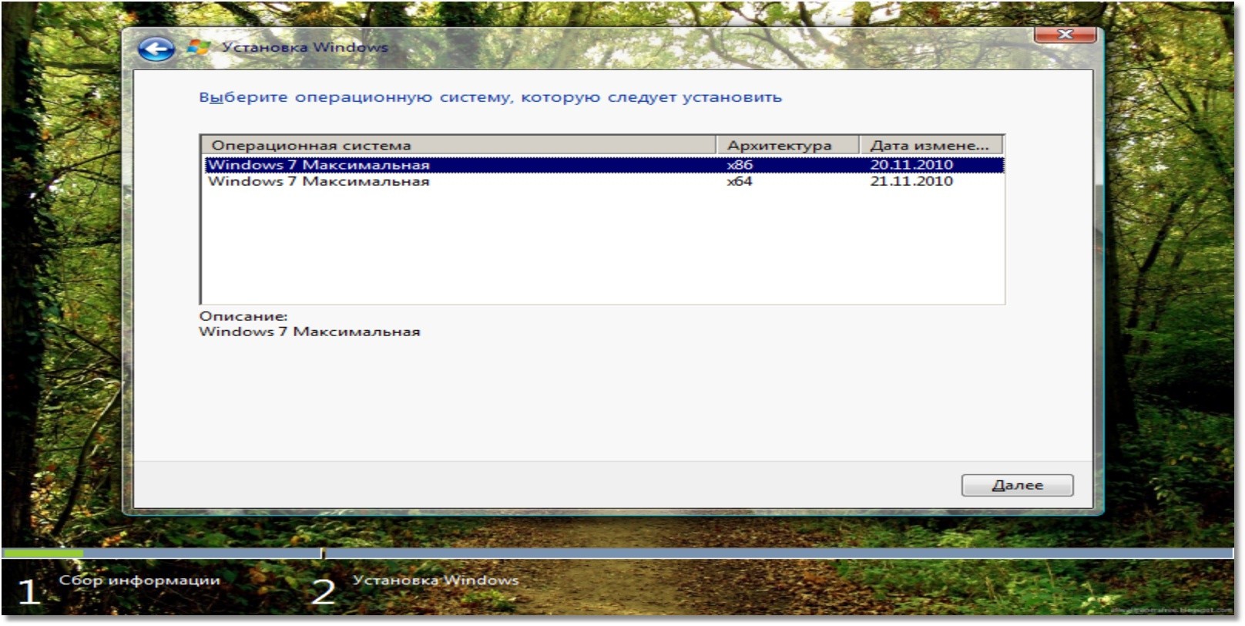Click the installation progress bar
The width and height of the screenshot is (1245, 626).
618,554
